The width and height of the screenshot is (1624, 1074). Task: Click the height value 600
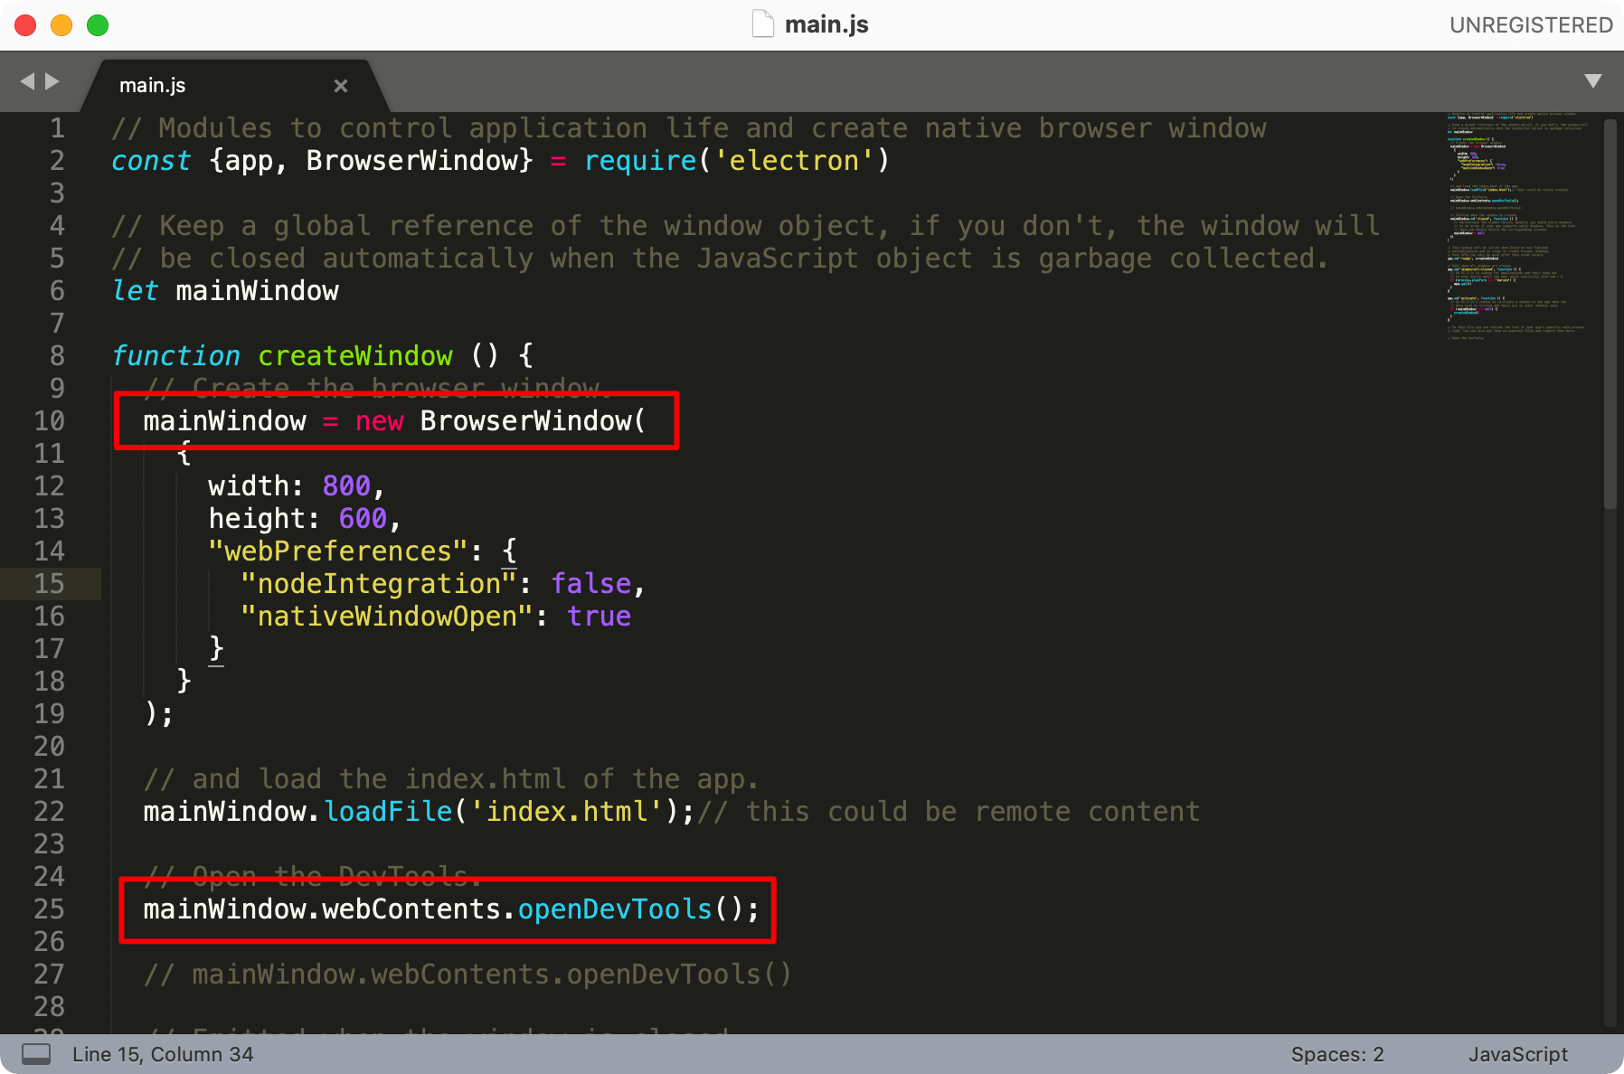pyautogui.click(x=364, y=519)
